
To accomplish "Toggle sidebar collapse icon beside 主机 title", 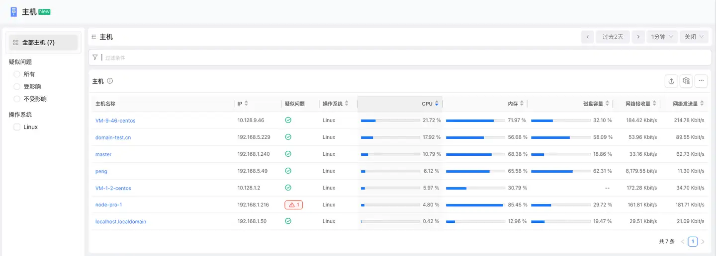I will (x=94, y=37).
